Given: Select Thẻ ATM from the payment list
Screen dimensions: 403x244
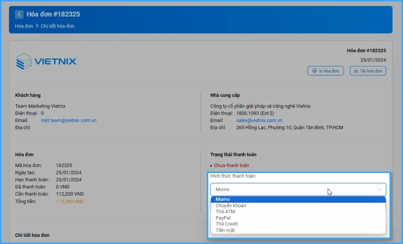Looking at the screenshot, I should click(x=225, y=212).
